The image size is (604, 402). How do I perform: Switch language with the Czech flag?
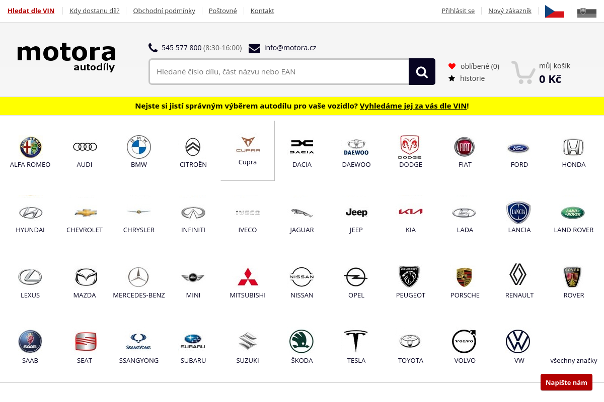[x=555, y=12]
